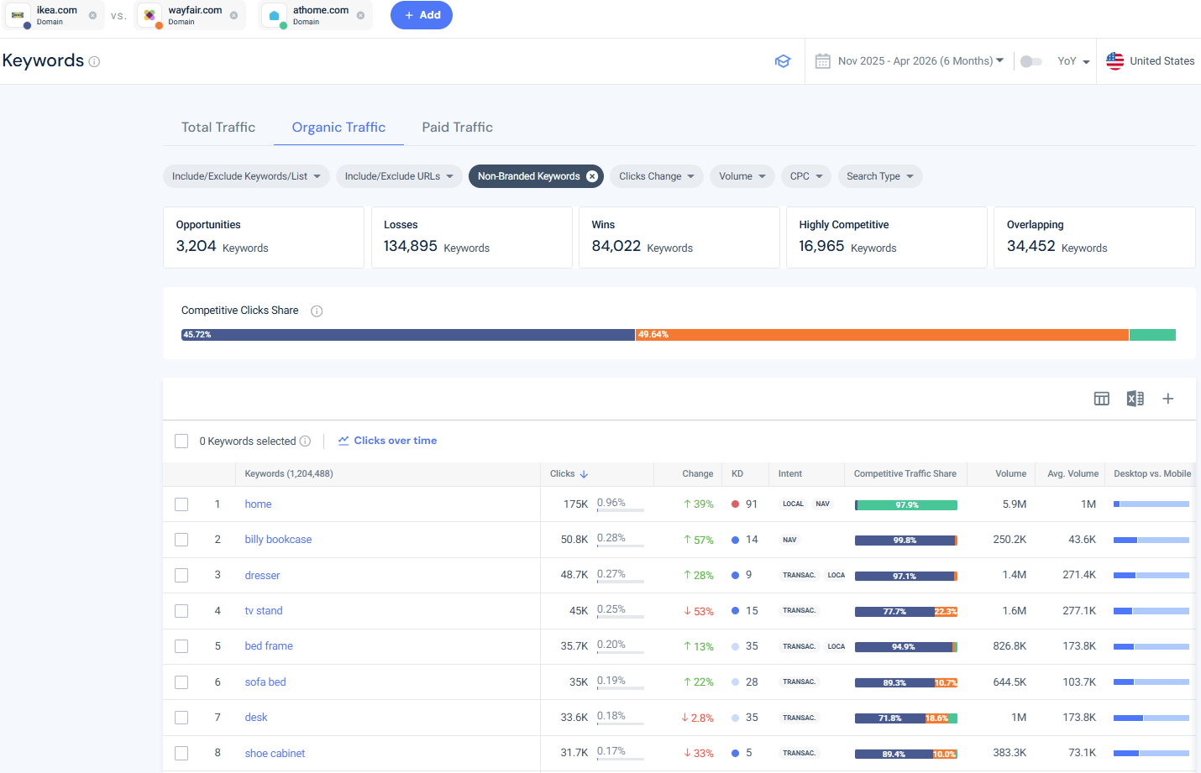Select the Opportunities keywords card
Screen dimensions: 1201x773
tap(264, 238)
